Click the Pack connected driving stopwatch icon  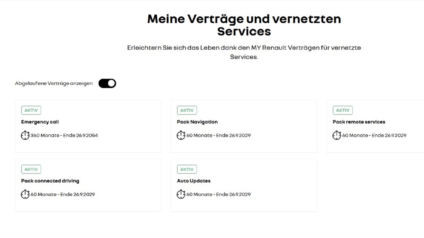click(25, 194)
